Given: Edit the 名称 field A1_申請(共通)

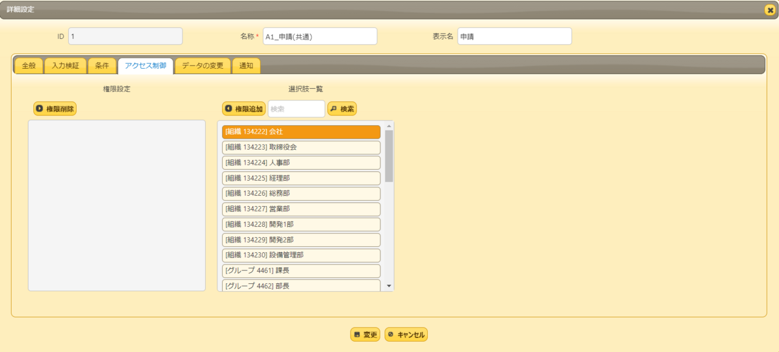Looking at the screenshot, I should 319,36.
